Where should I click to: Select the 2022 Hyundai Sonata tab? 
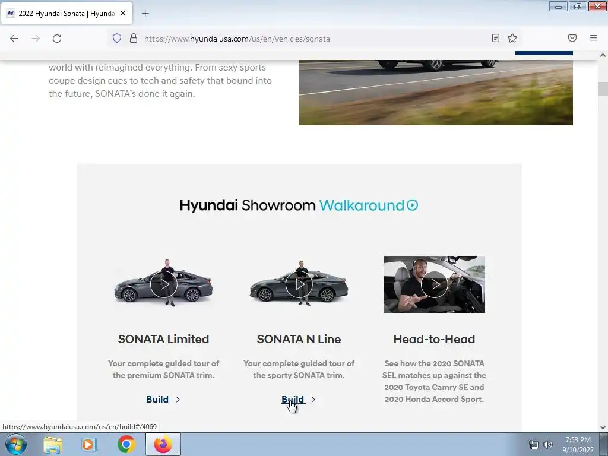pos(66,13)
